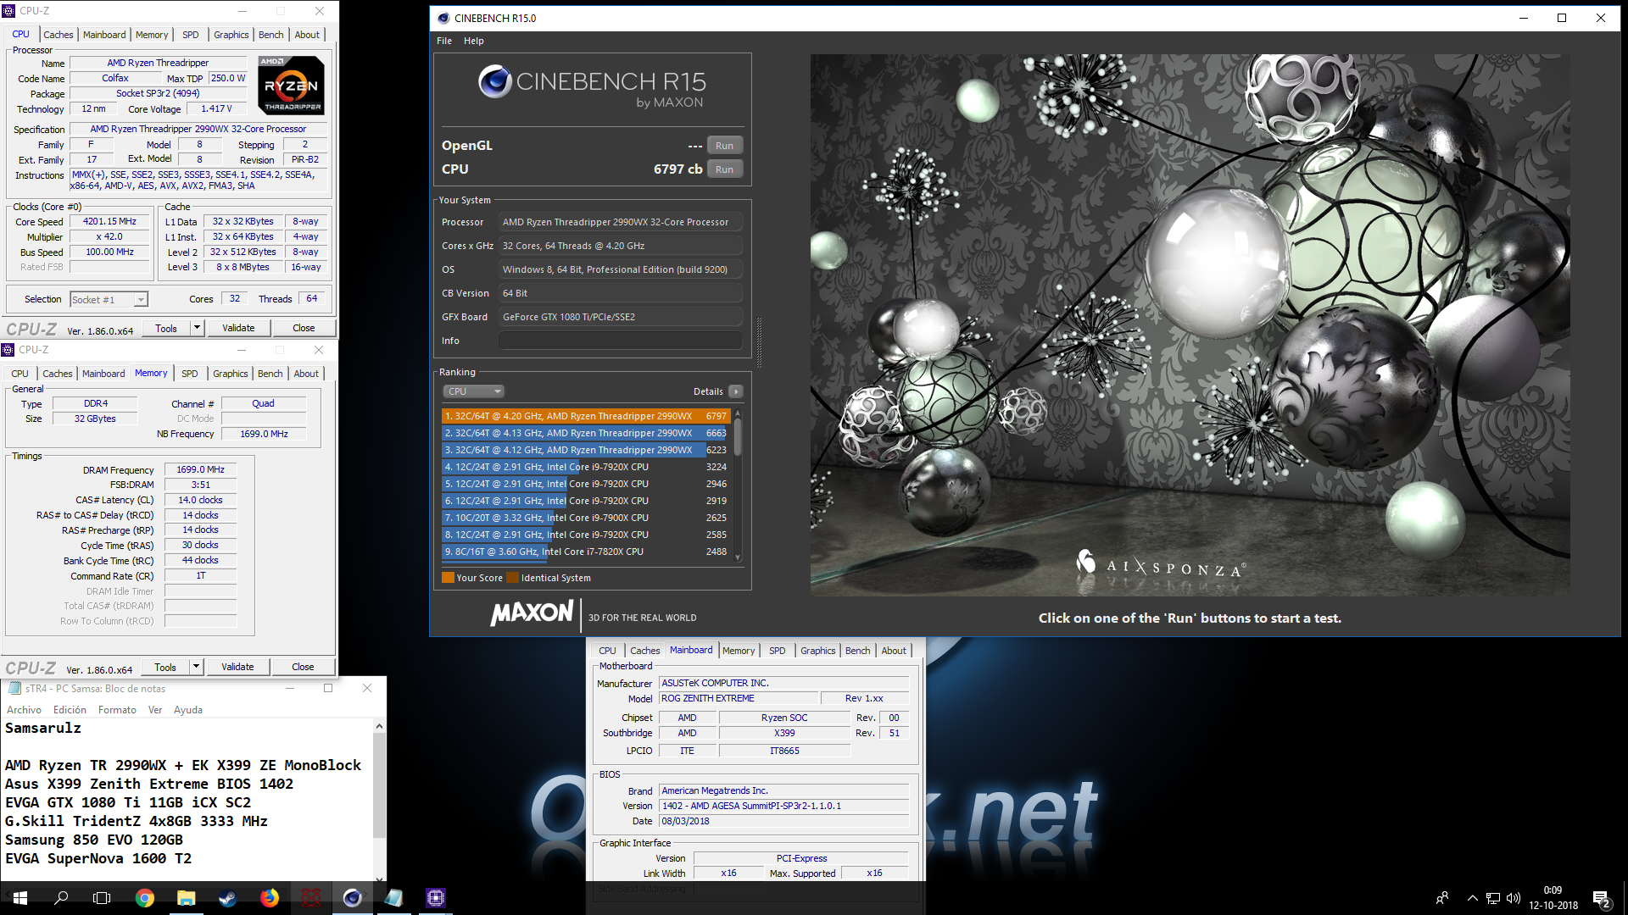Open File Explorer from the taskbar
Screen dimensions: 1628x915
click(187, 898)
